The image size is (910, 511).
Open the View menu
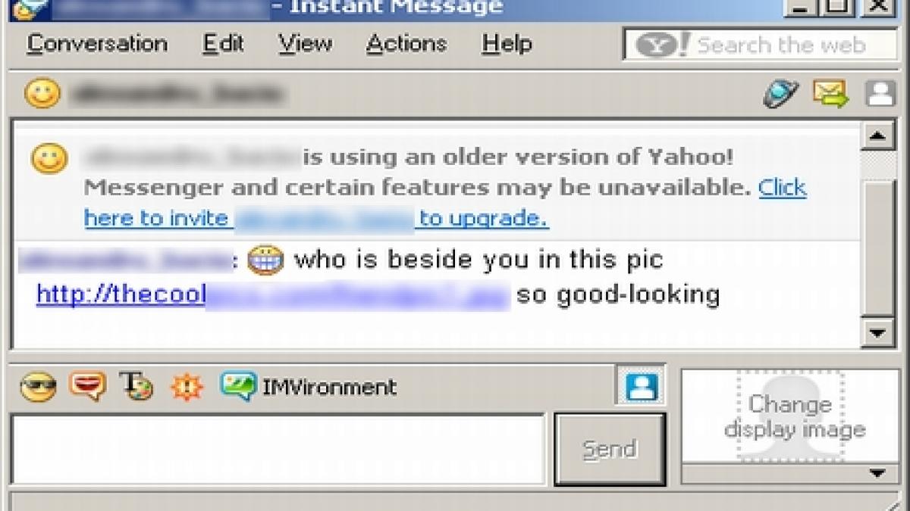pyautogui.click(x=305, y=44)
